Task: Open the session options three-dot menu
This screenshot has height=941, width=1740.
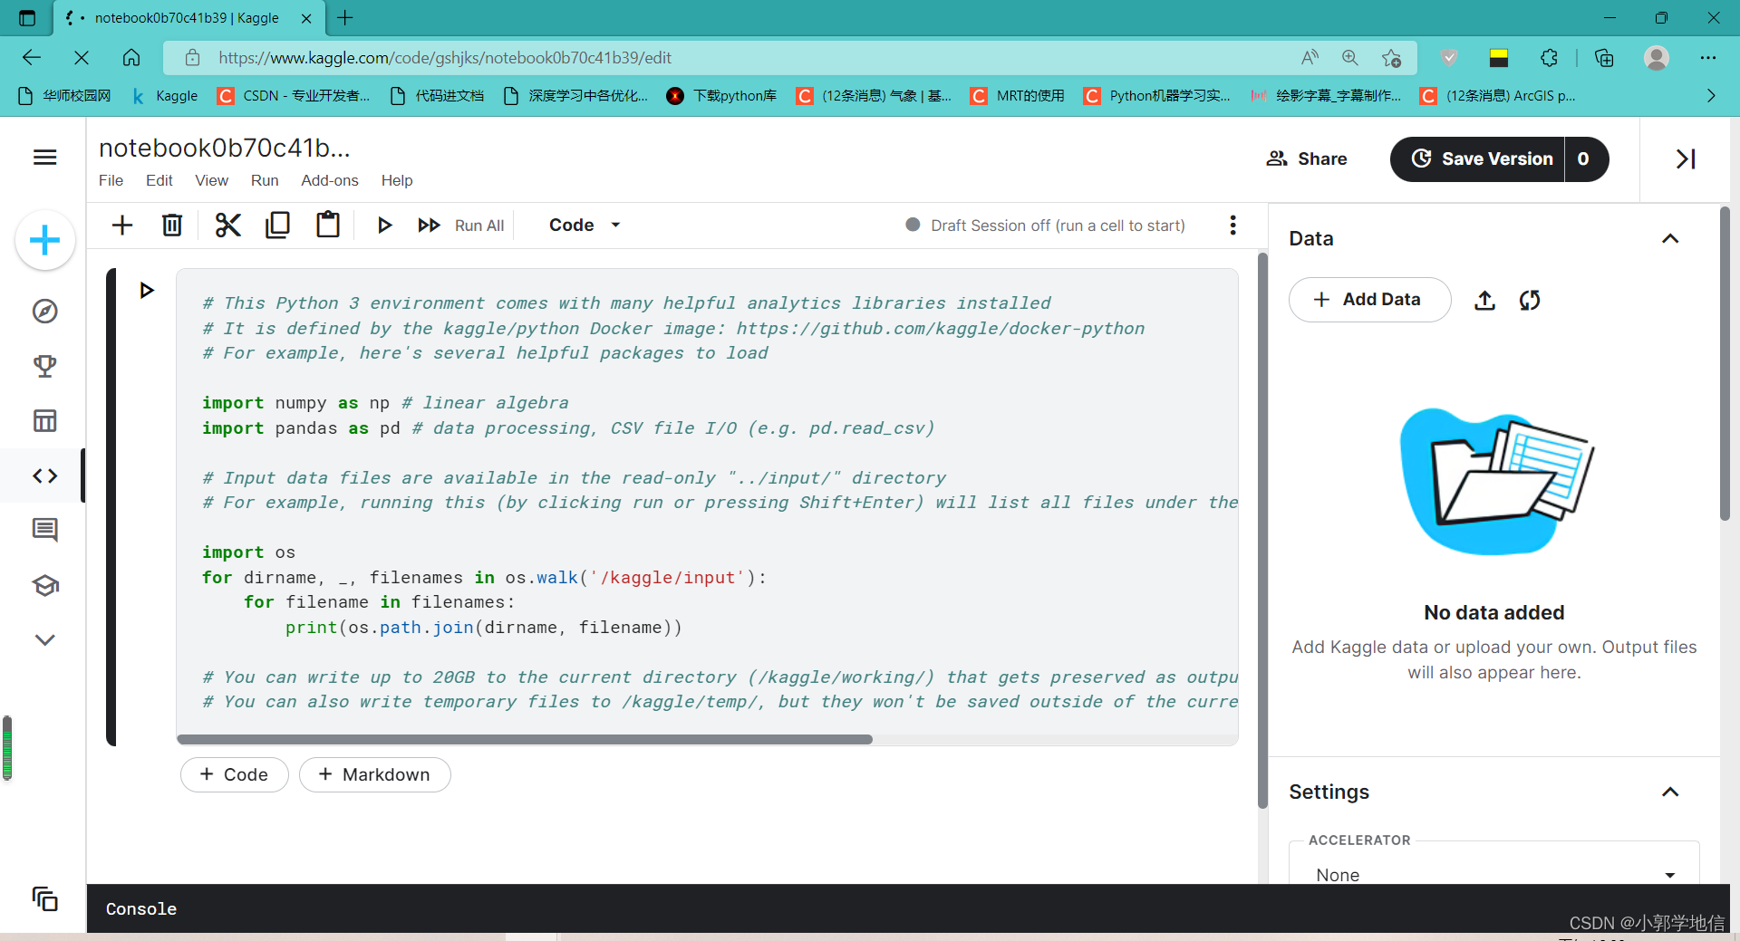Action: coord(1232,226)
